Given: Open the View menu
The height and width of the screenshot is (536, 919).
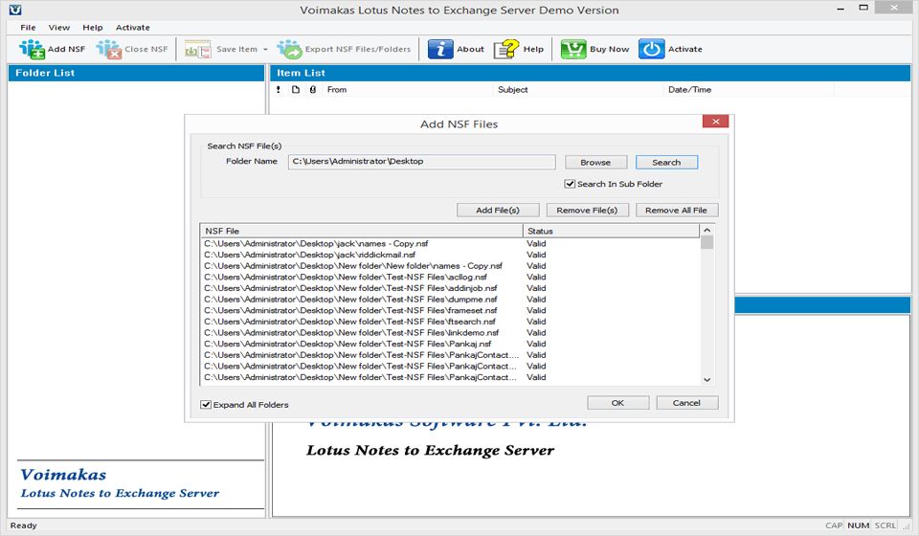Looking at the screenshot, I should [x=59, y=28].
